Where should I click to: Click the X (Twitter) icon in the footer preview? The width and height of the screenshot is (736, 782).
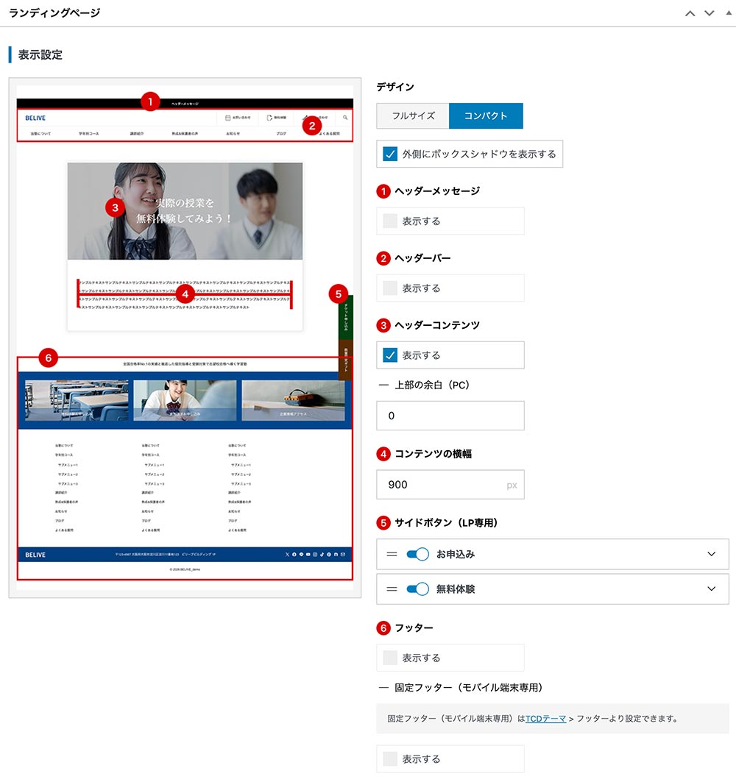287,555
